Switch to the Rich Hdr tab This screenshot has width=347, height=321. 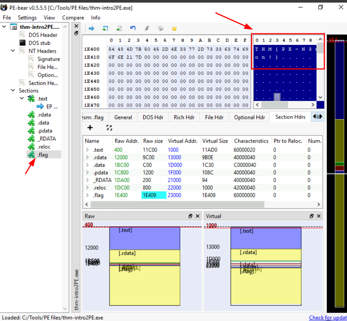point(184,118)
